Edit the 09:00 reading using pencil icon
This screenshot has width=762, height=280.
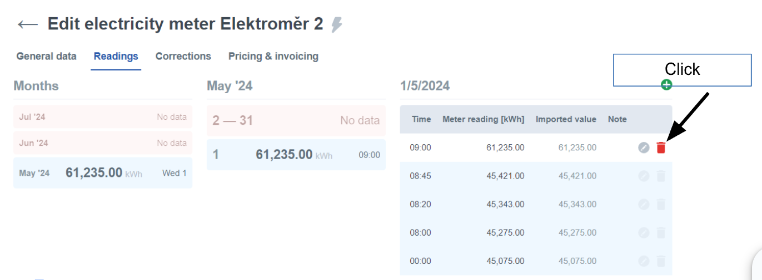[644, 147]
